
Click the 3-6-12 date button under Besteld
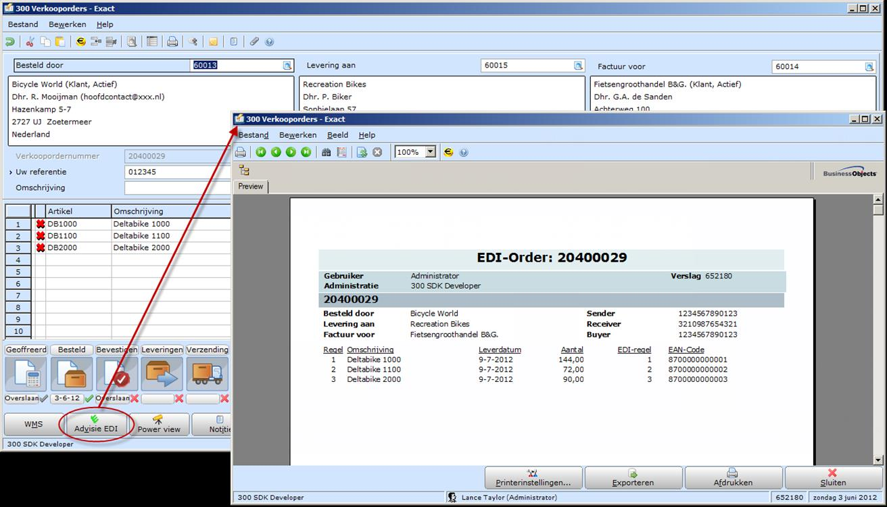click(x=67, y=399)
